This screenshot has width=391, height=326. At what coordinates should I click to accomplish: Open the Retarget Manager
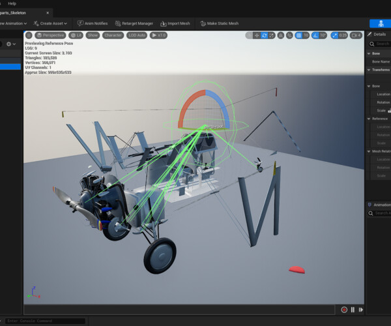coord(134,23)
